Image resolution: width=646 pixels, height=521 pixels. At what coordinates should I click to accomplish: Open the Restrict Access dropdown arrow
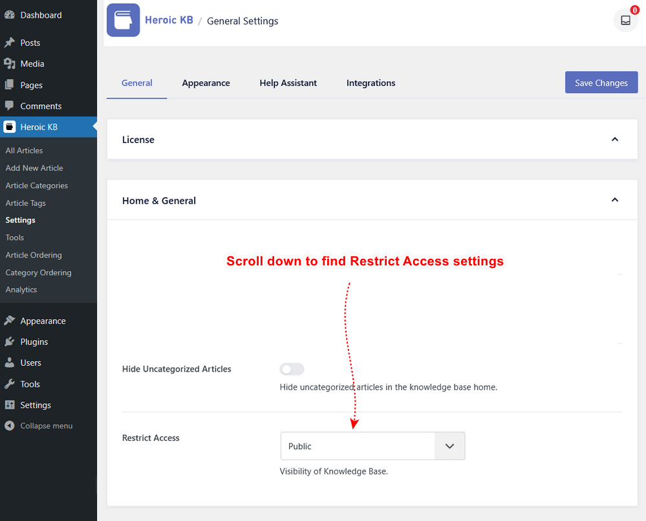pyautogui.click(x=449, y=446)
